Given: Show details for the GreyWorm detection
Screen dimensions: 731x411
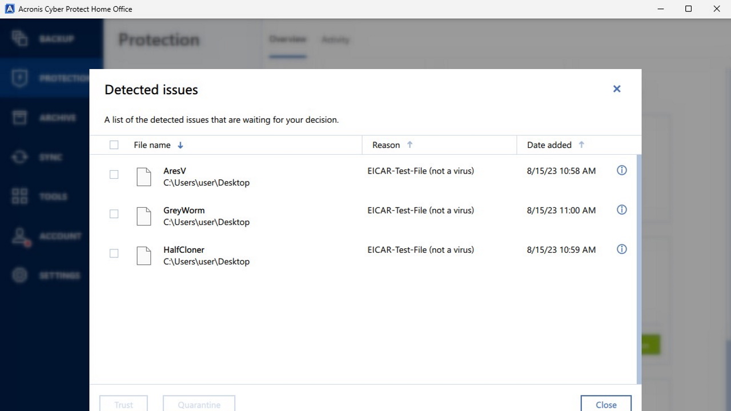Looking at the screenshot, I should 621,209.
